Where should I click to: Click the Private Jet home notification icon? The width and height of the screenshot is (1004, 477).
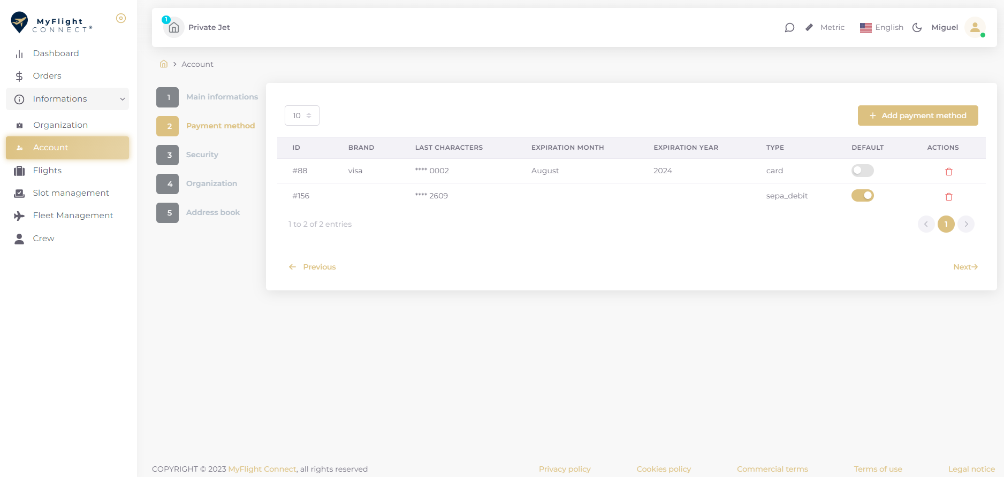173,27
